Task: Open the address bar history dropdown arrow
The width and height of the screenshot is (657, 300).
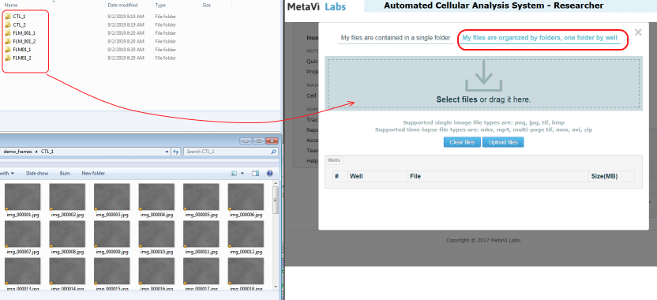Action: coord(167,152)
